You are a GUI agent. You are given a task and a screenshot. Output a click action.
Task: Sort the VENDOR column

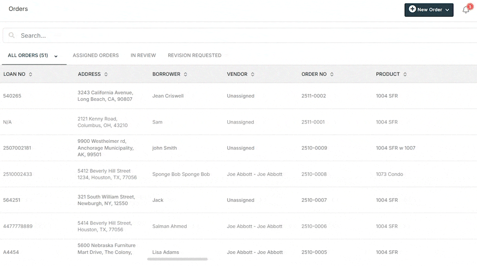(252, 74)
